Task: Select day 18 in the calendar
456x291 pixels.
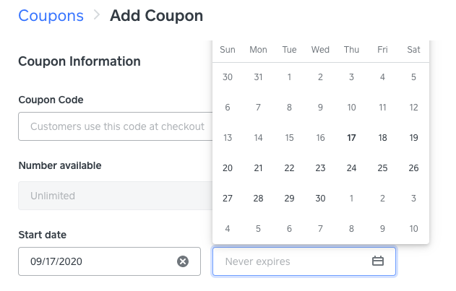Action: pyautogui.click(x=382, y=138)
